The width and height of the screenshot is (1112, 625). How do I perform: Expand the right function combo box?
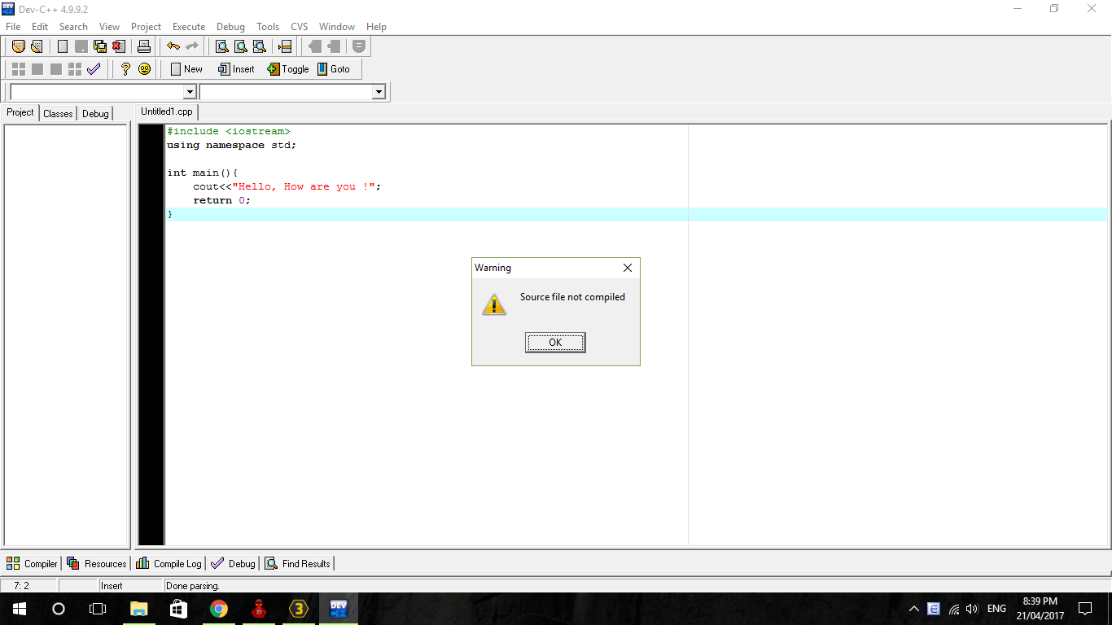click(379, 93)
